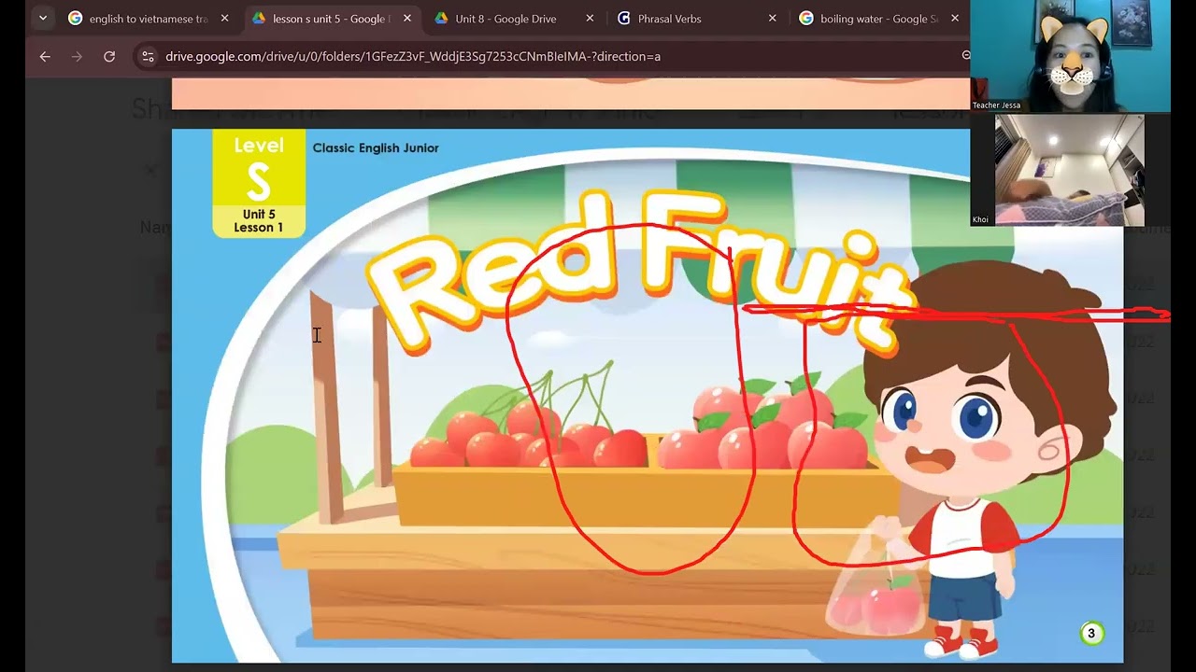Viewport: 1196px width, 672px height.
Task: Switch to the Unit 8 - Google Drive tab
Action: click(x=505, y=19)
